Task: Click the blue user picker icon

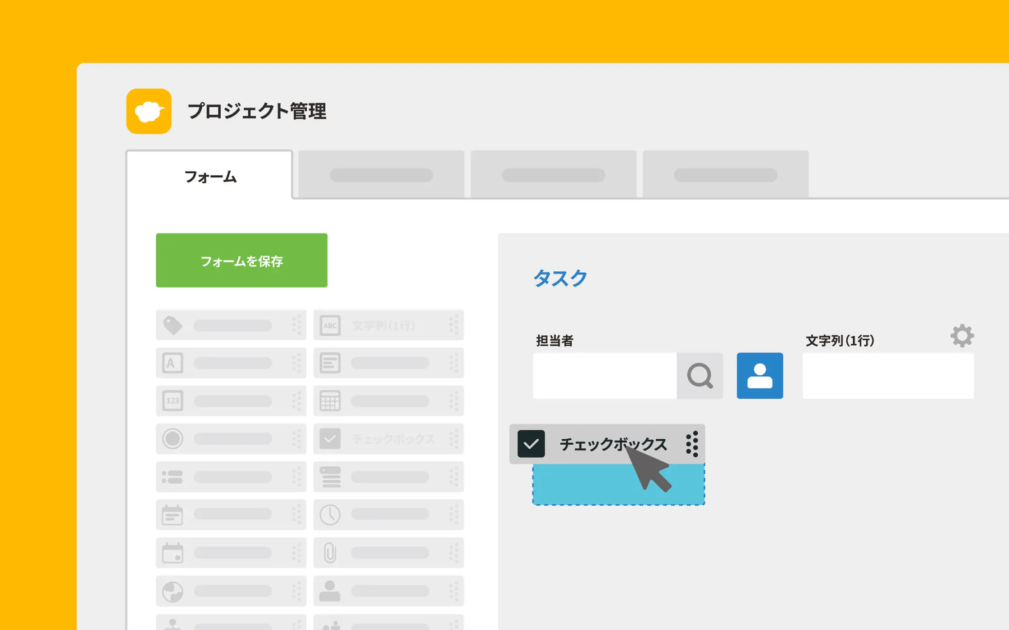Action: click(759, 376)
